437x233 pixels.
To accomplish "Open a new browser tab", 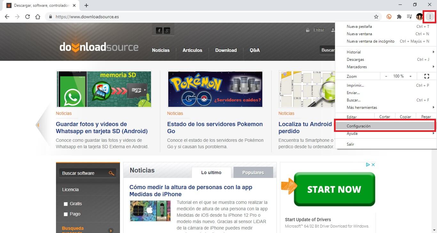I will pos(86,5).
